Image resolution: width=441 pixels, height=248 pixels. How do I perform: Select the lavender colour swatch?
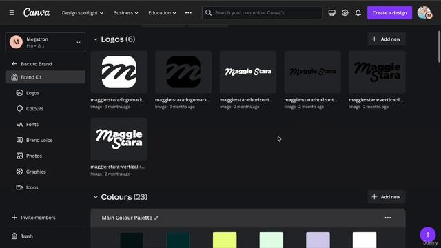click(318, 240)
